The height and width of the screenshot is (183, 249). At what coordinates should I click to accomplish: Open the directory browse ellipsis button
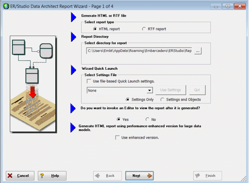[x=198, y=51]
